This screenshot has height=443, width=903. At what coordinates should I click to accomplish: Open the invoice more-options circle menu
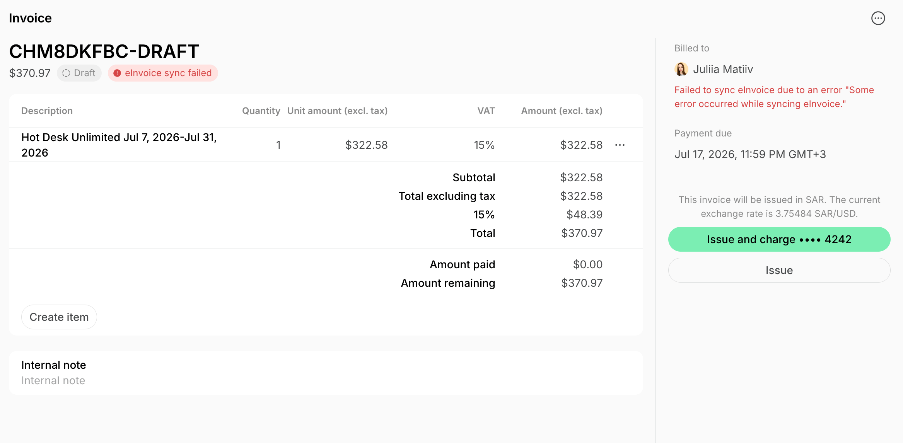(878, 18)
